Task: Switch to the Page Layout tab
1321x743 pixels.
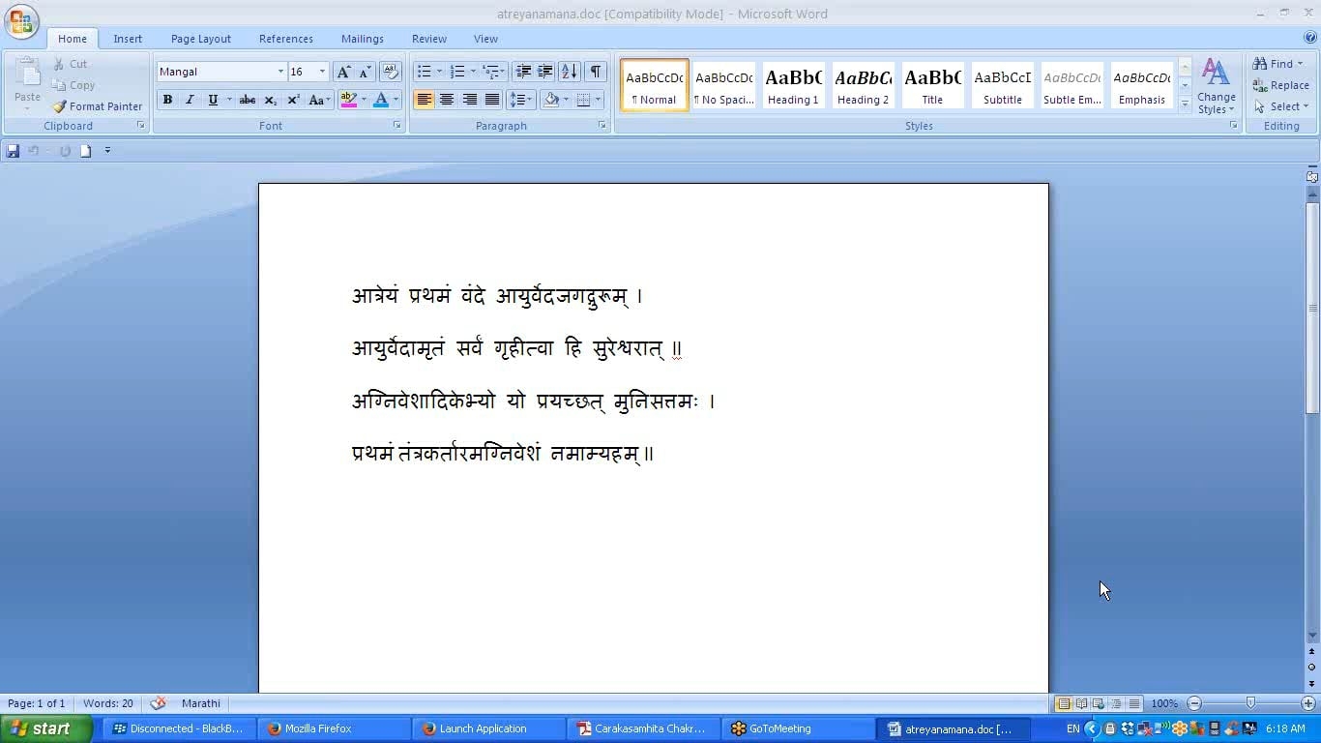Action: point(200,39)
